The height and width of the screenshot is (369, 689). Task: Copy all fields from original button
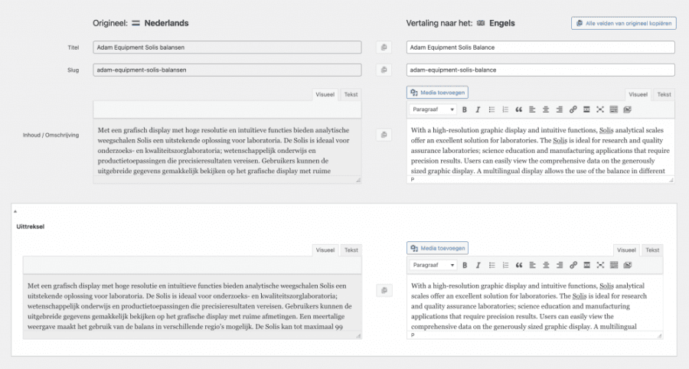coord(623,23)
